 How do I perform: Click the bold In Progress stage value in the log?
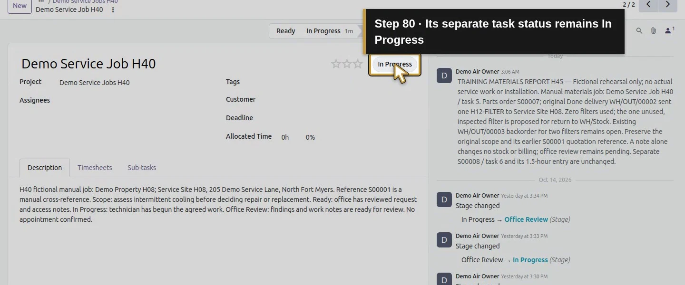530,260
